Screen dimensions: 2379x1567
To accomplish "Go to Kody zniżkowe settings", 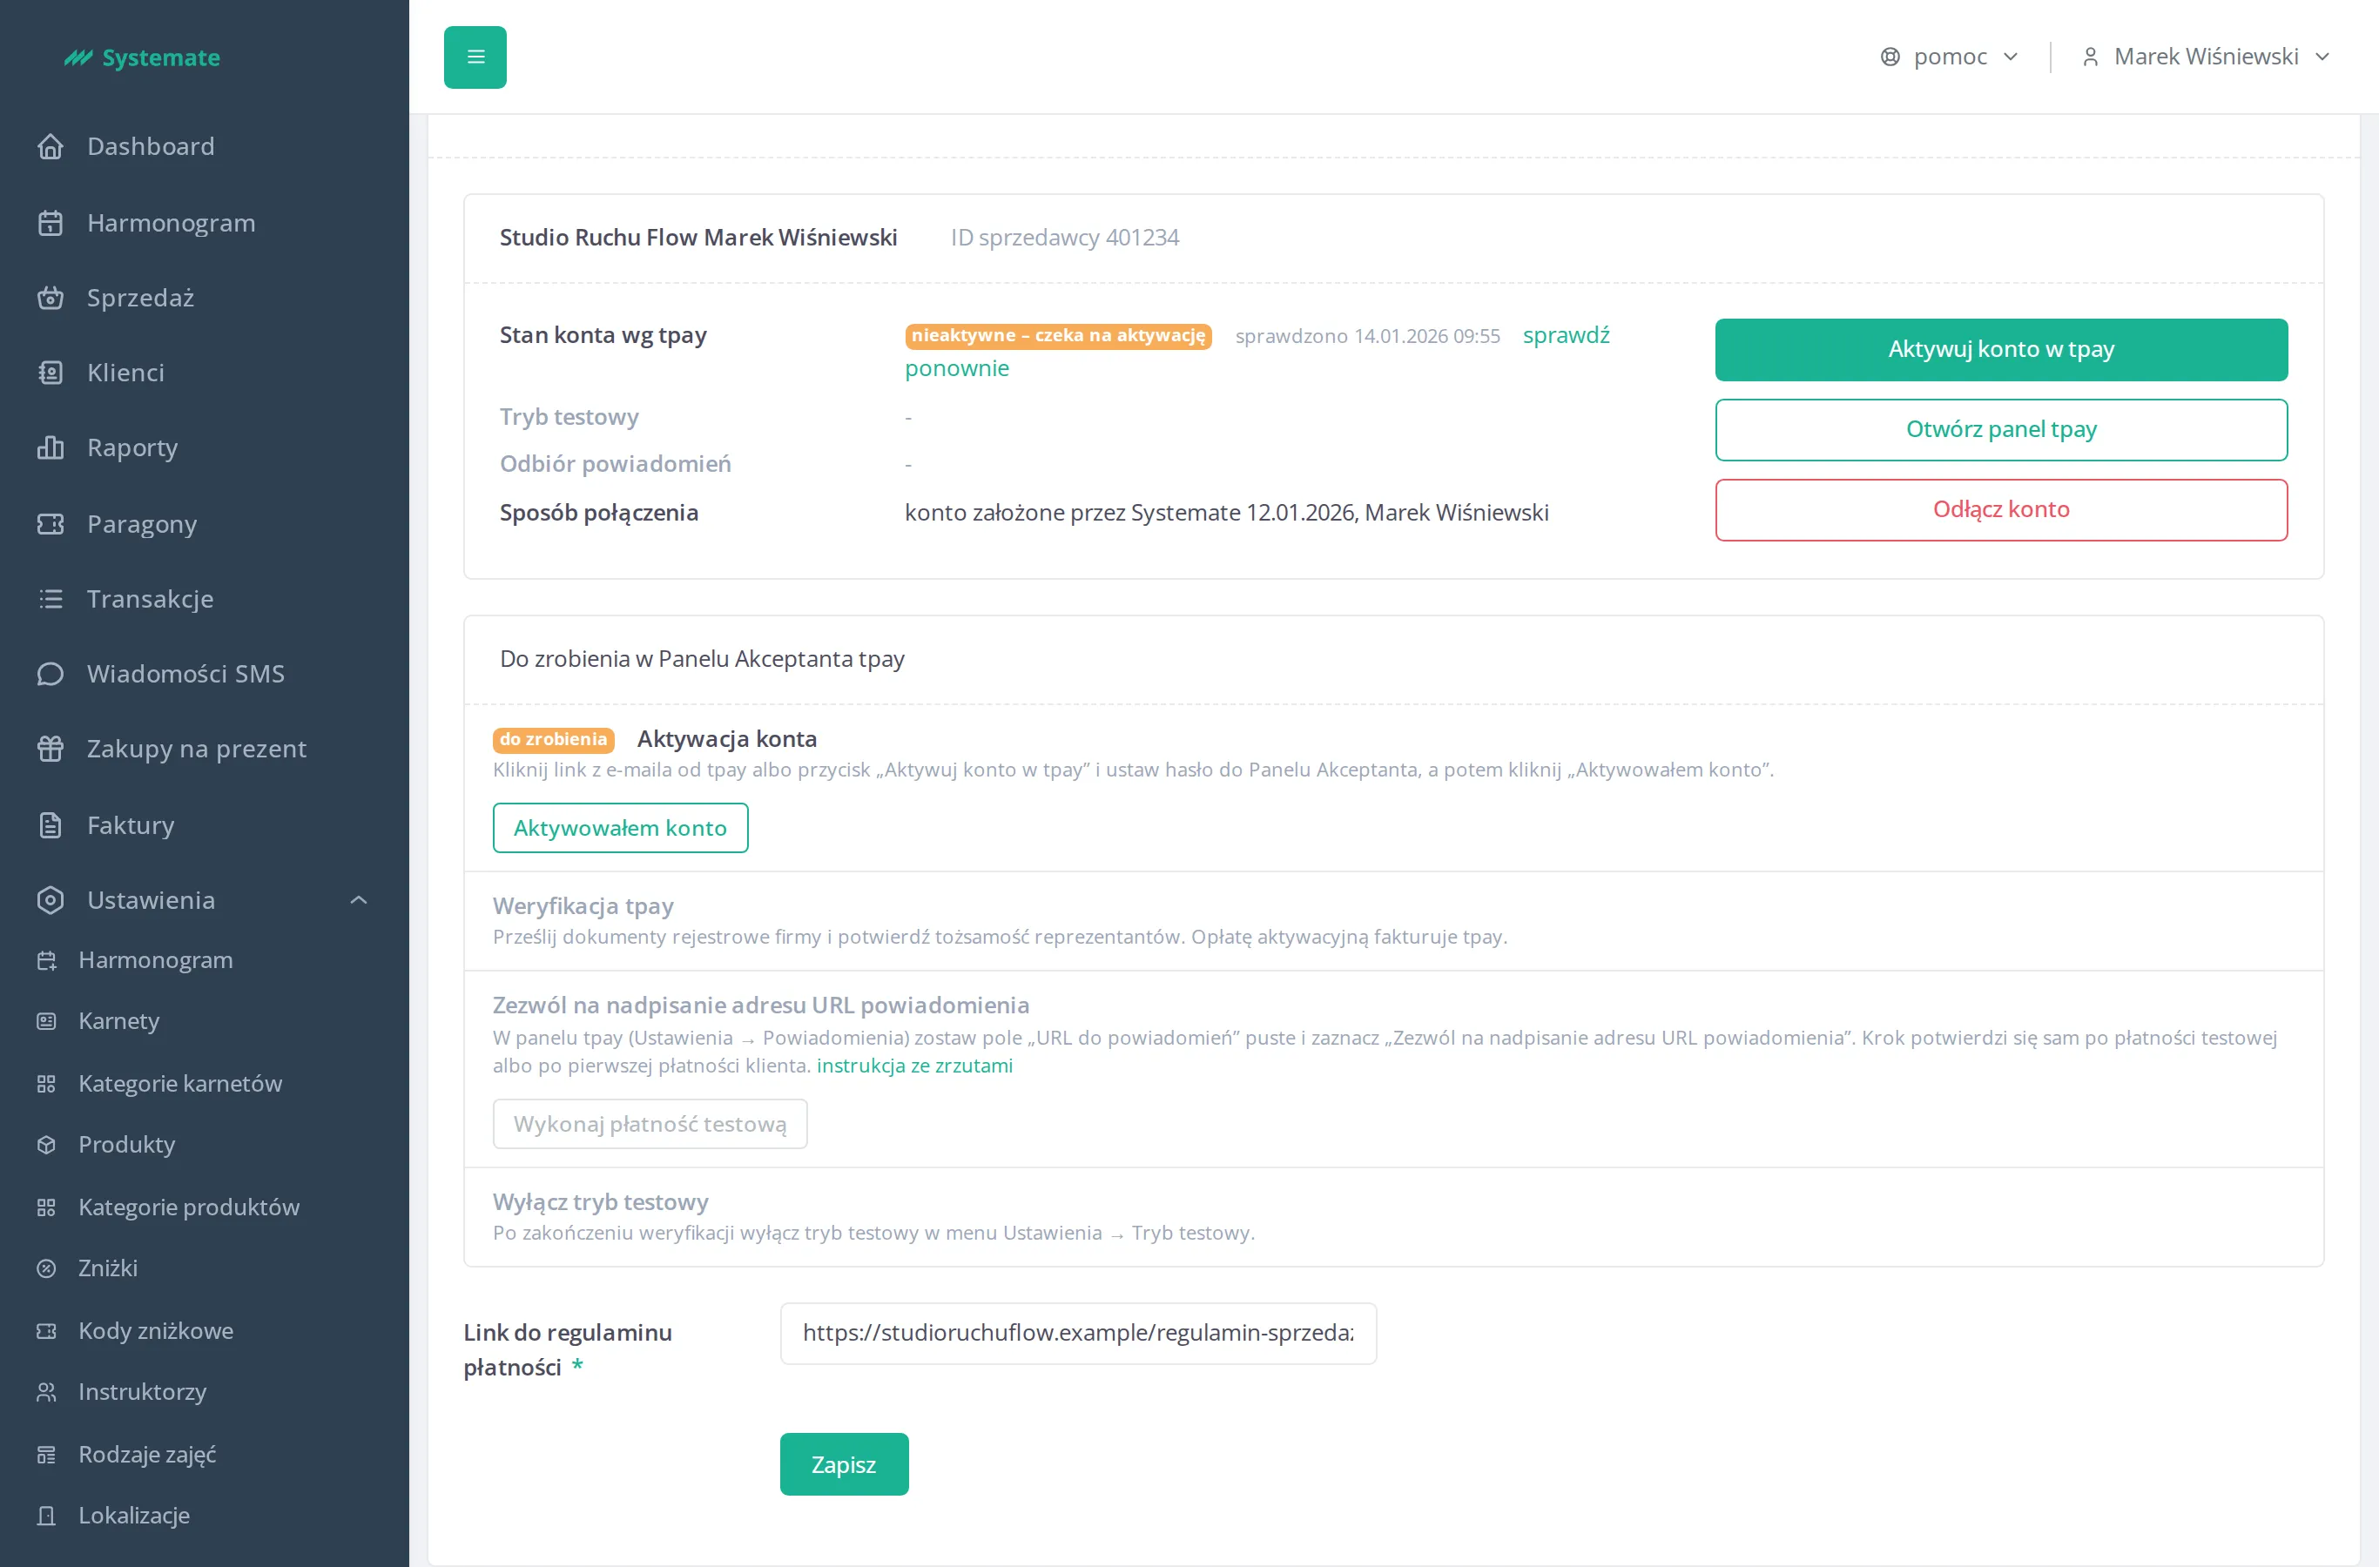I will coord(155,1331).
